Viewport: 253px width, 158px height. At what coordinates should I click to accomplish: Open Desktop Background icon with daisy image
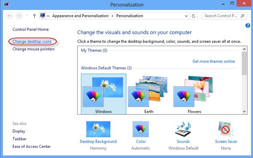click(x=98, y=129)
